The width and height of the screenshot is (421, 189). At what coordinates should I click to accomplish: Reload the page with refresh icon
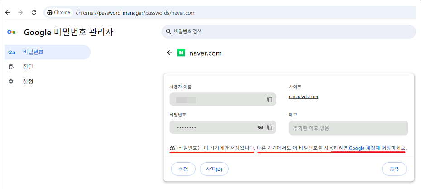tap(34, 12)
